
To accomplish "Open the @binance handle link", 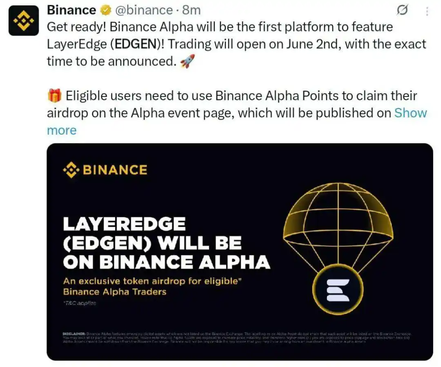I will pos(144,10).
